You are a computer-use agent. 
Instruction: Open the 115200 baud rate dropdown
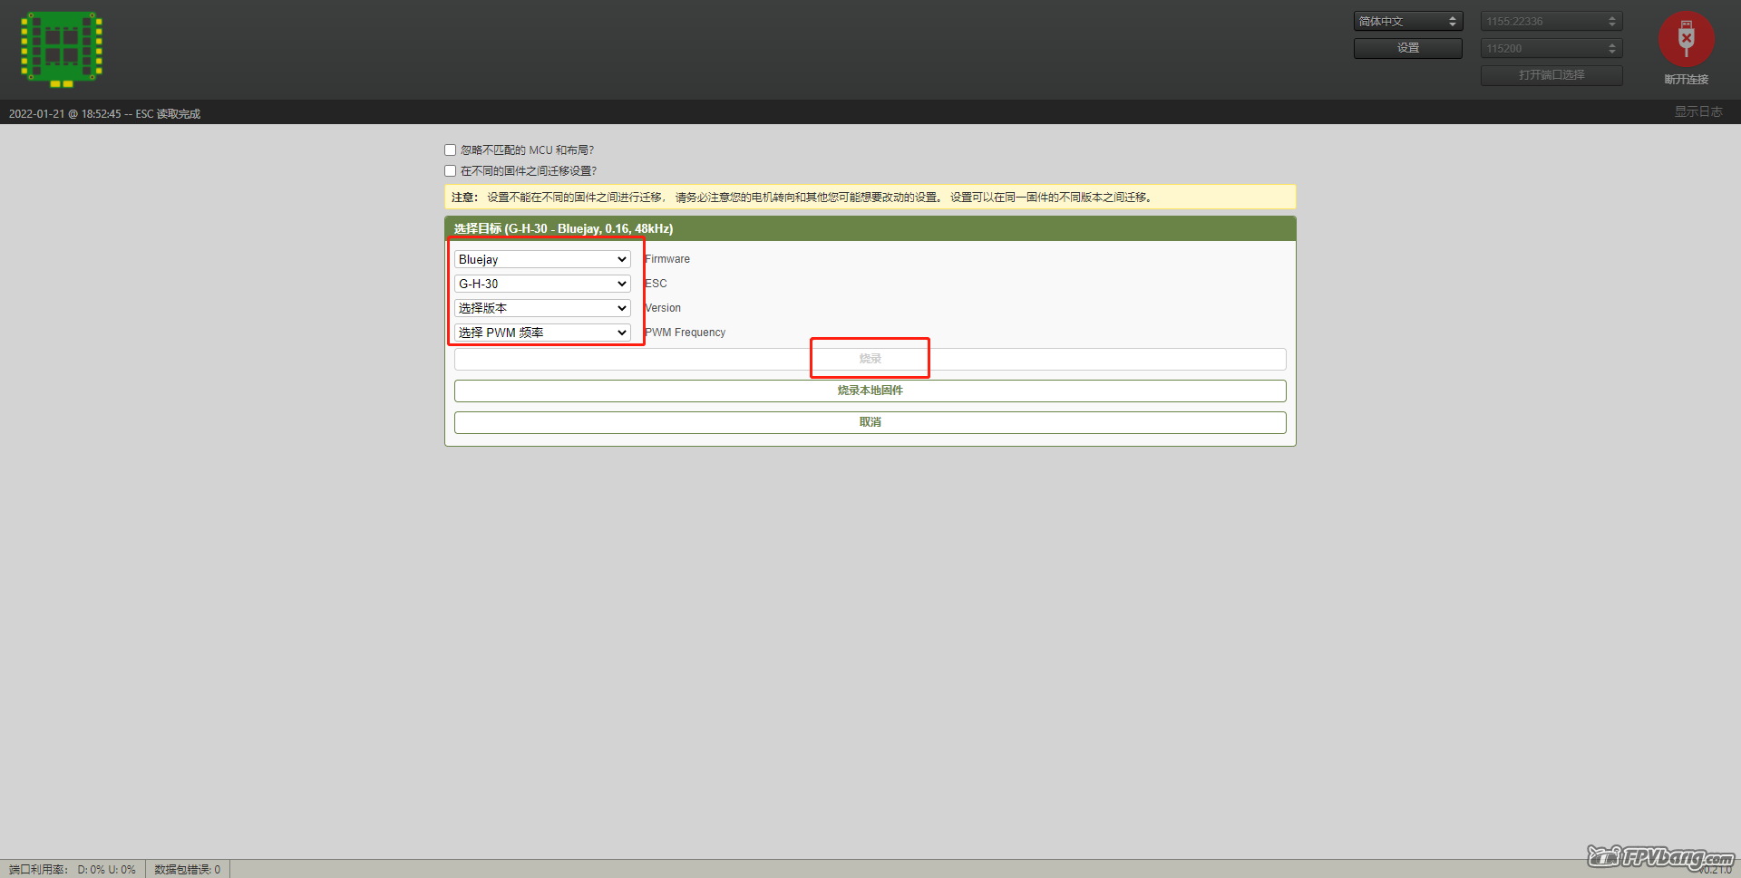[x=1551, y=48]
